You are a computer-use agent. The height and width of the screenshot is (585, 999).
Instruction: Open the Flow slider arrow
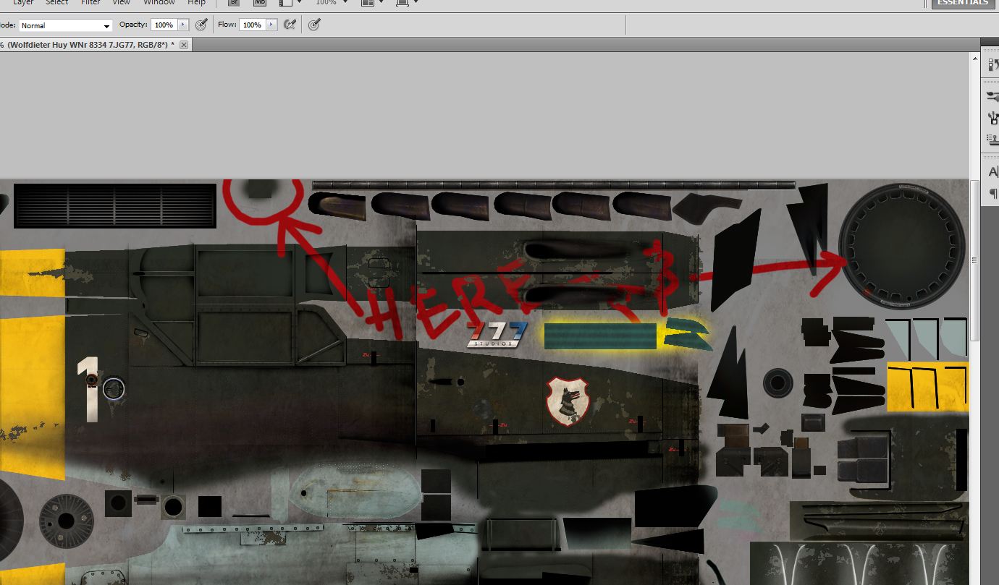click(x=271, y=25)
